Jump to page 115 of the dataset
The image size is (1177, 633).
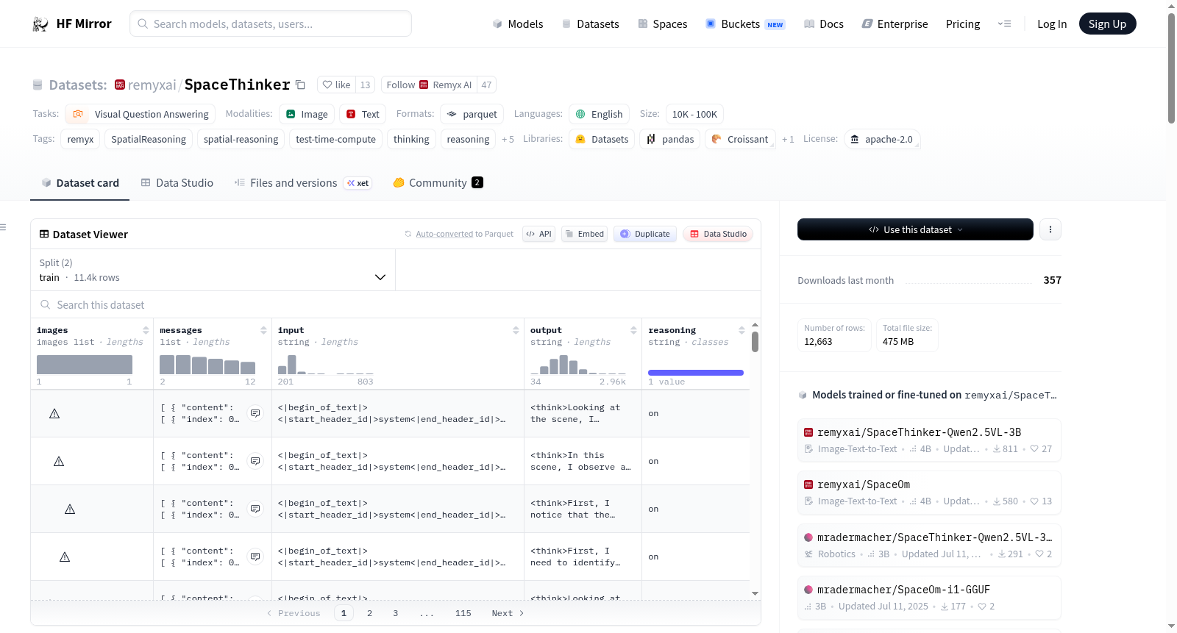tap(463, 613)
